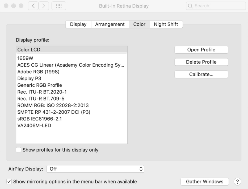Select the Generic RGB Profile entry

tap(40, 85)
